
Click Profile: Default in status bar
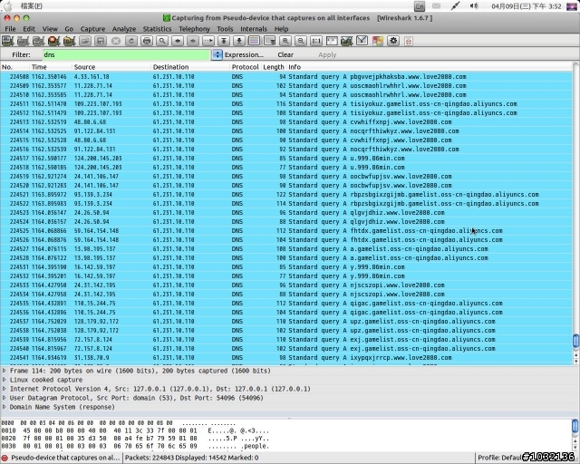tap(500, 458)
